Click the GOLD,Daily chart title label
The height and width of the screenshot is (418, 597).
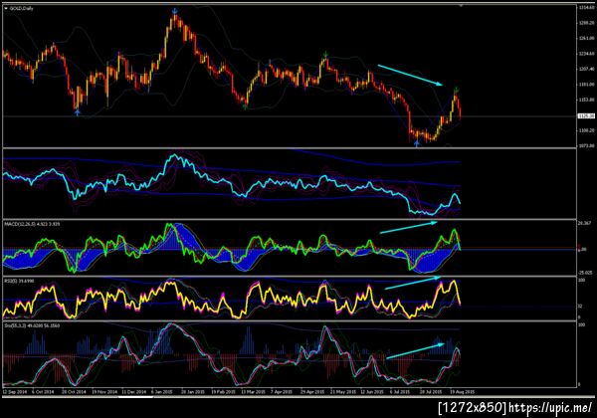(x=21, y=8)
